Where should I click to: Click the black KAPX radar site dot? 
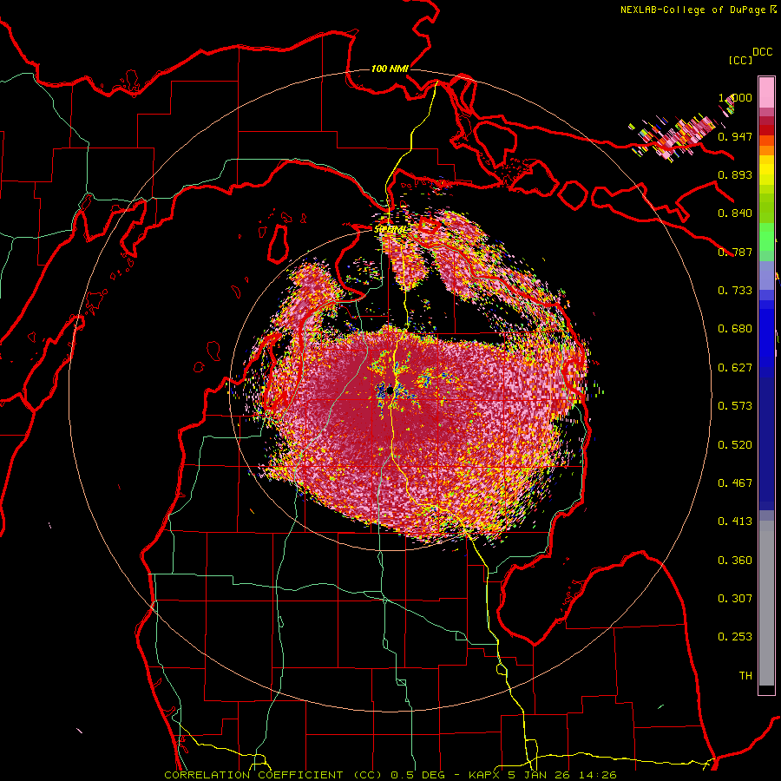(390, 390)
